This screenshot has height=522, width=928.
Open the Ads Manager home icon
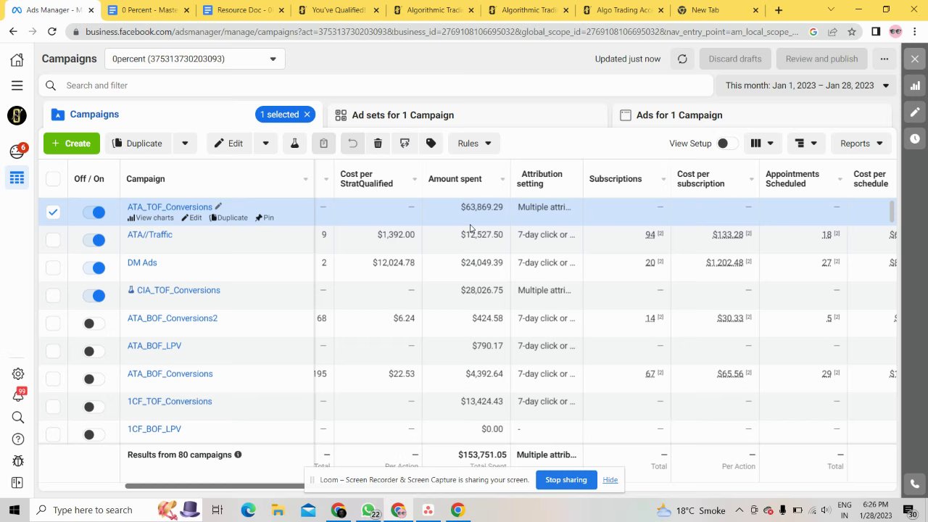pos(17,59)
